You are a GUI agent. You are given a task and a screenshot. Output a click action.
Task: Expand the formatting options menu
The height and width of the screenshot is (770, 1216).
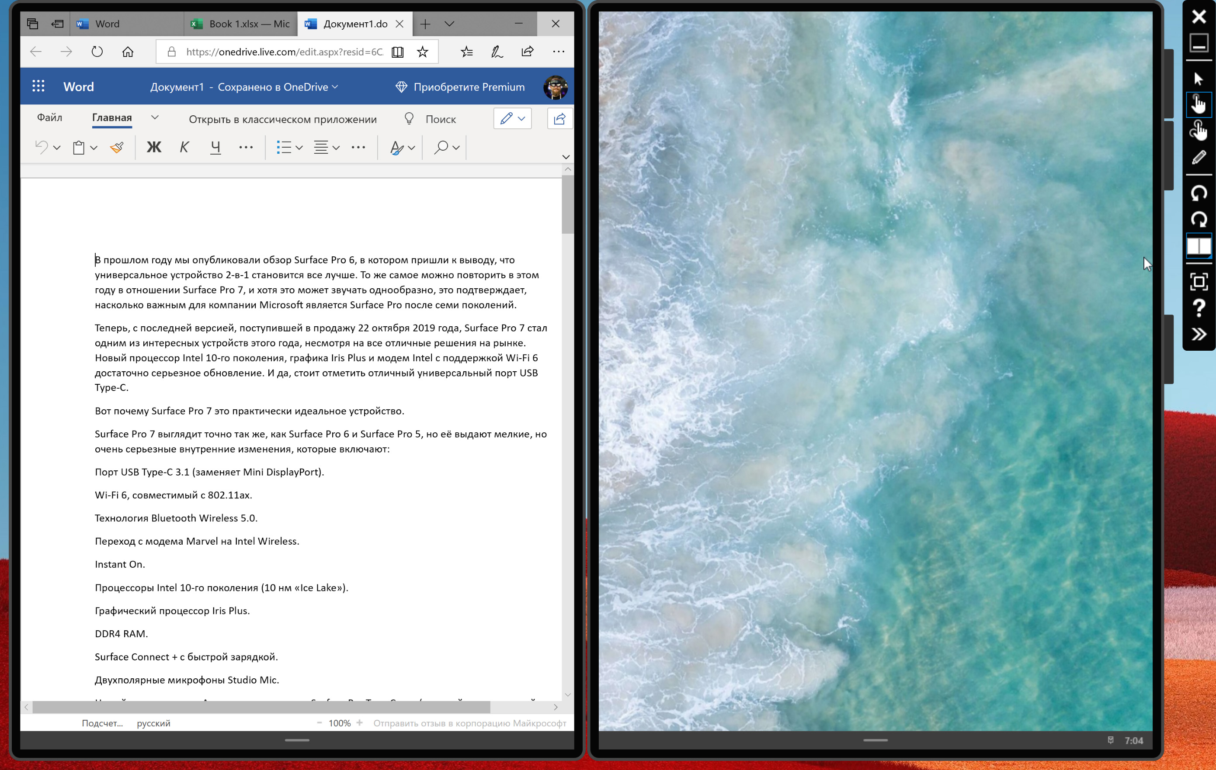565,157
